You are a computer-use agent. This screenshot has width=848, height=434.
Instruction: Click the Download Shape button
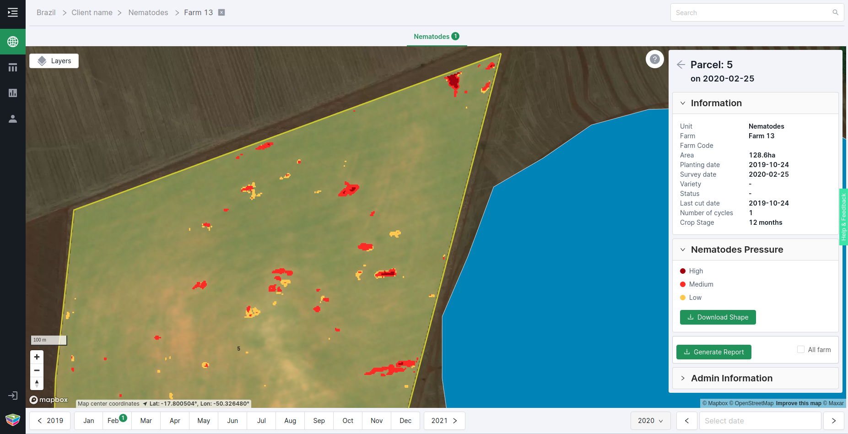pos(718,317)
